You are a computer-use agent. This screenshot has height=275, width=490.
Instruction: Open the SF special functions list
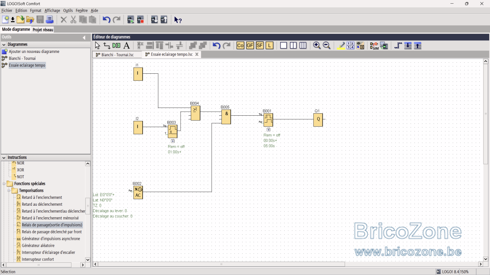pos(260,46)
